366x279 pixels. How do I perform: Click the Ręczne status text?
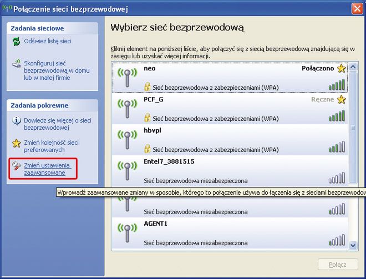323,100
